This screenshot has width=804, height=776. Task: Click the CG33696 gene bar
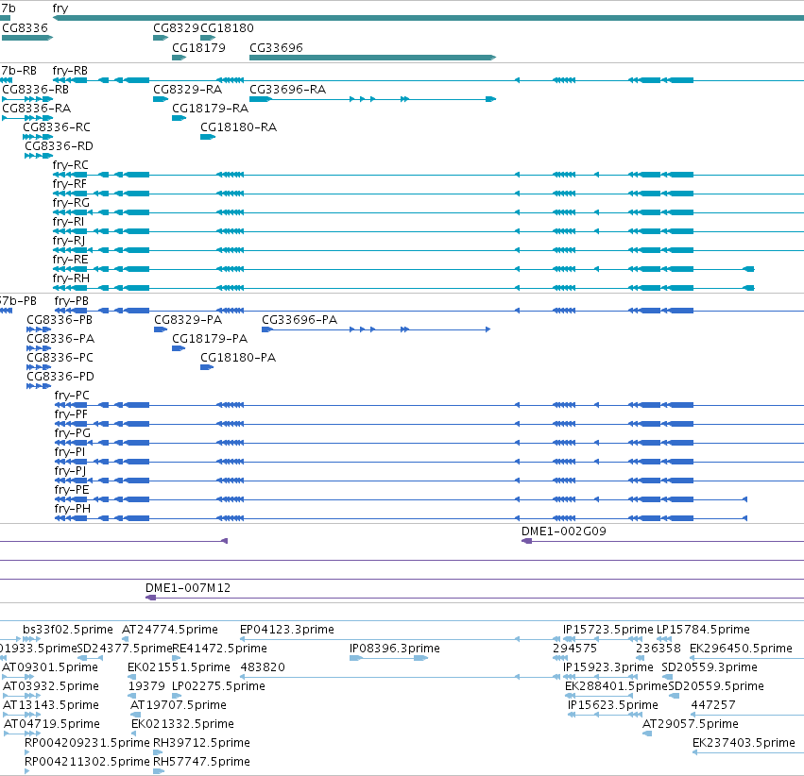click(x=373, y=58)
